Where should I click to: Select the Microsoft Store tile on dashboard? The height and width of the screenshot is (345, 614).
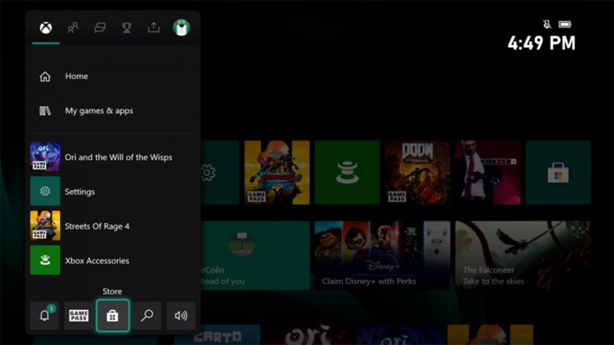coord(558,172)
